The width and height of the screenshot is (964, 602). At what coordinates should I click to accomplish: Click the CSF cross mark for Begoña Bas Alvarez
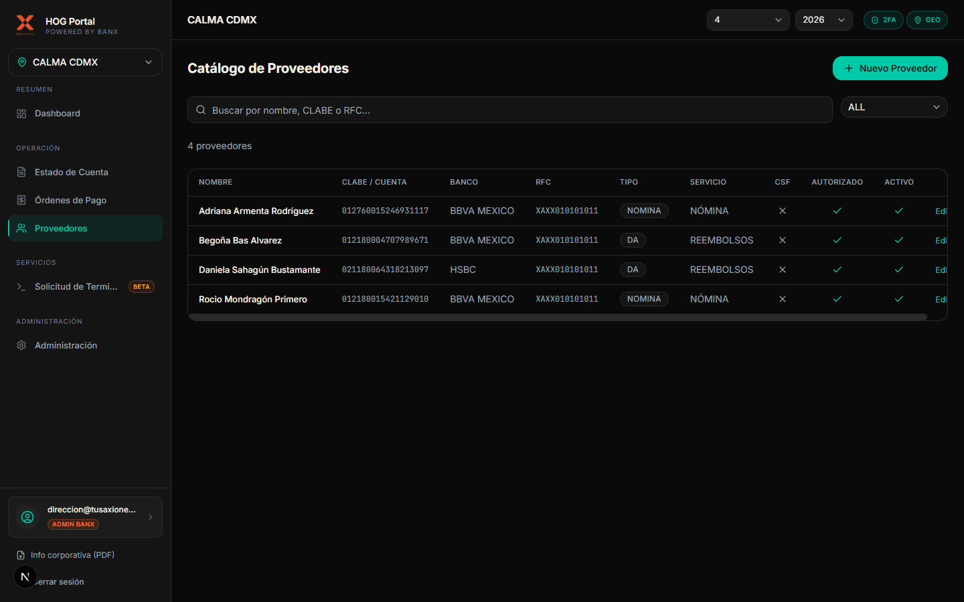point(783,240)
